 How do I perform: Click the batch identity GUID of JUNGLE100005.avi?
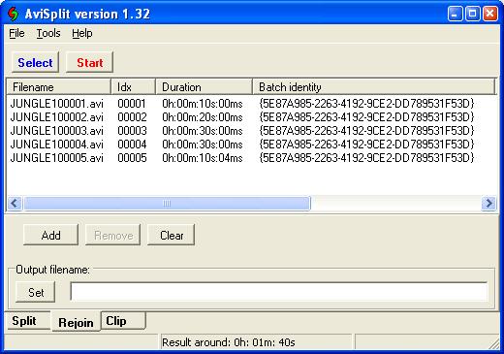pos(366,158)
